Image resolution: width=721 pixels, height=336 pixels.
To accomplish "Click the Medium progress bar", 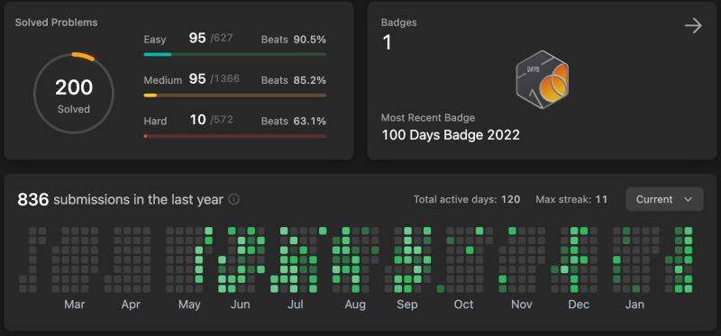I will pyautogui.click(x=235, y=95).
